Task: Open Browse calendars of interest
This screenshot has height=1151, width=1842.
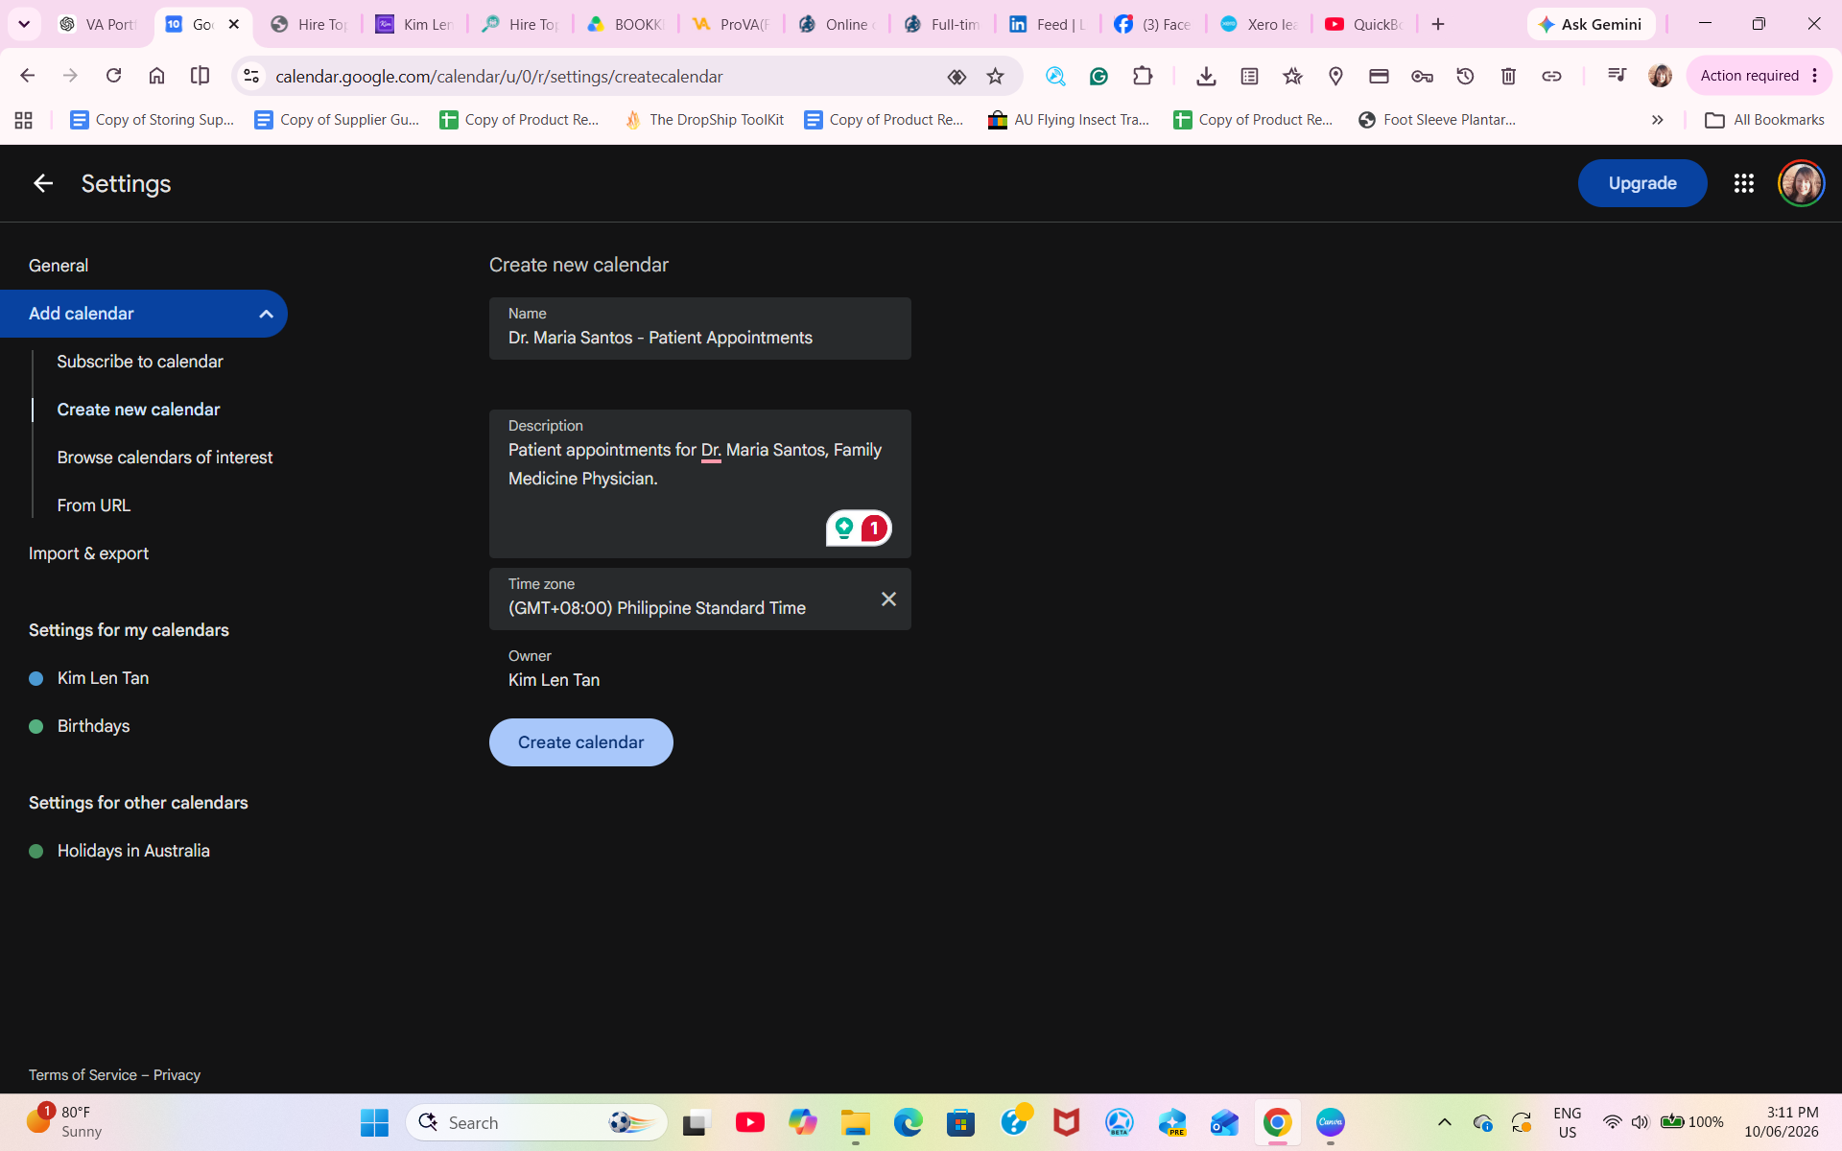Action: click(165, 458)
